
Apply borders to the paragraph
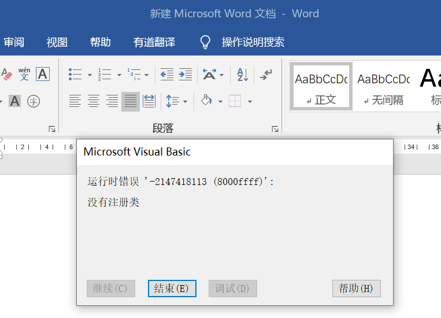235,101
